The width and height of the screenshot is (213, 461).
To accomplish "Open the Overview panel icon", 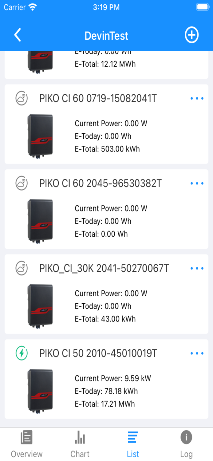I will (x=26, y=437).
